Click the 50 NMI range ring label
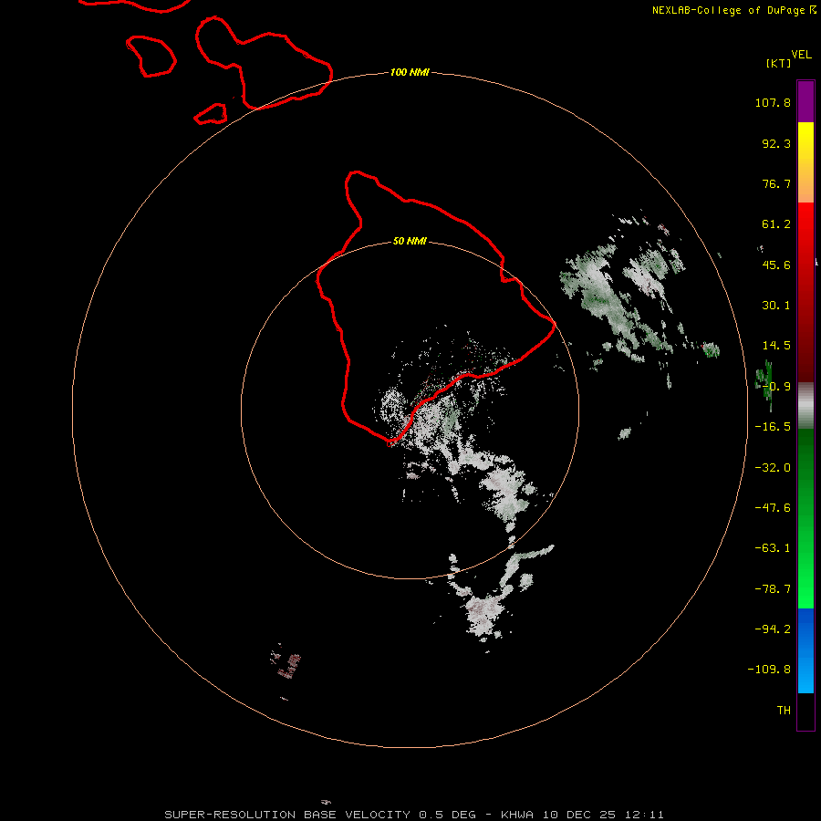 tap(410, 241)
